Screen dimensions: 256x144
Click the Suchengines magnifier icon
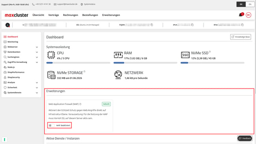[5, 57]
